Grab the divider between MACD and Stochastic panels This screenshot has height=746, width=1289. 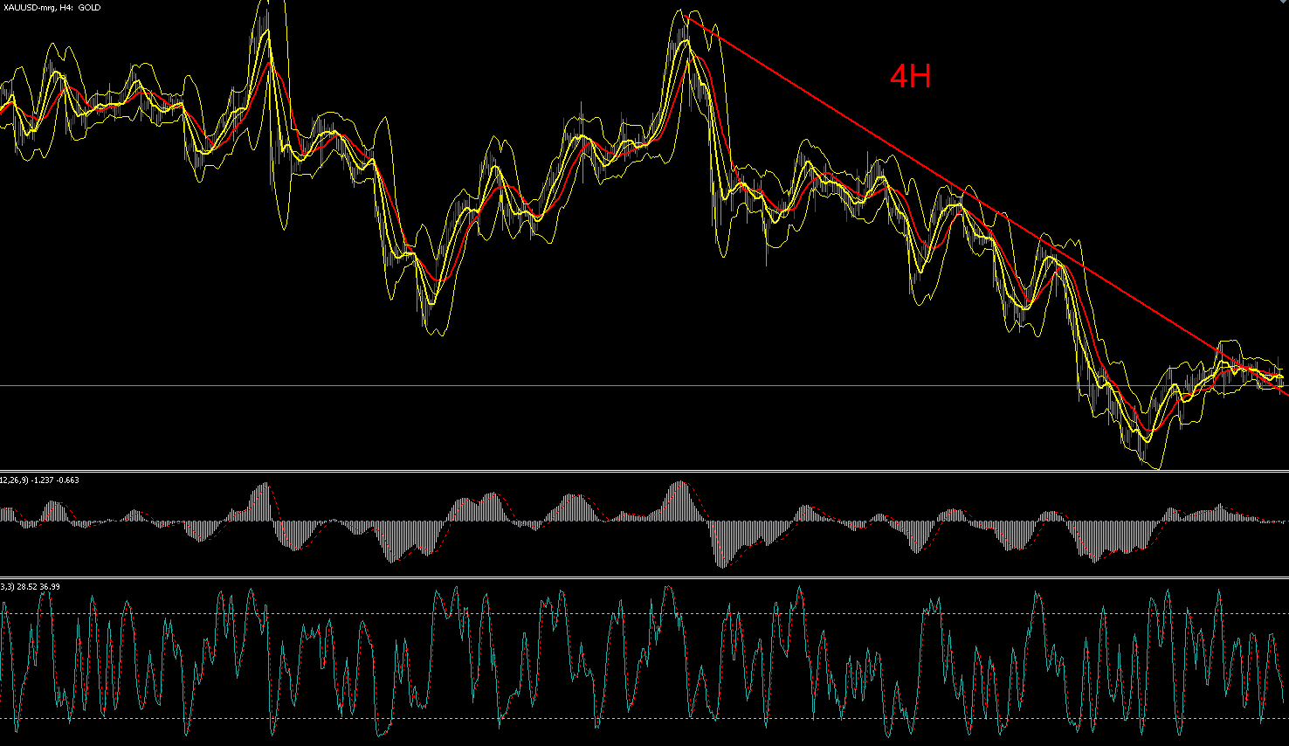pos(644,577)
